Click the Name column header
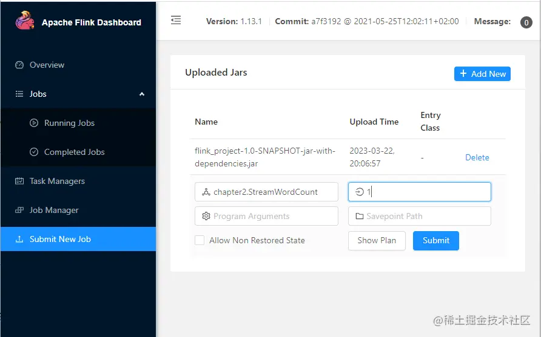 206,122
